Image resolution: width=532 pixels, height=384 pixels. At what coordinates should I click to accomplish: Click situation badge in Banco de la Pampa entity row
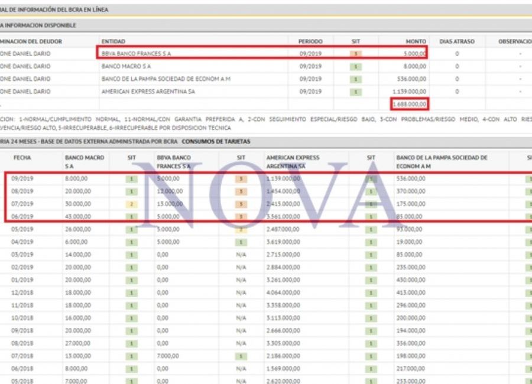click(x=355, y=79)
